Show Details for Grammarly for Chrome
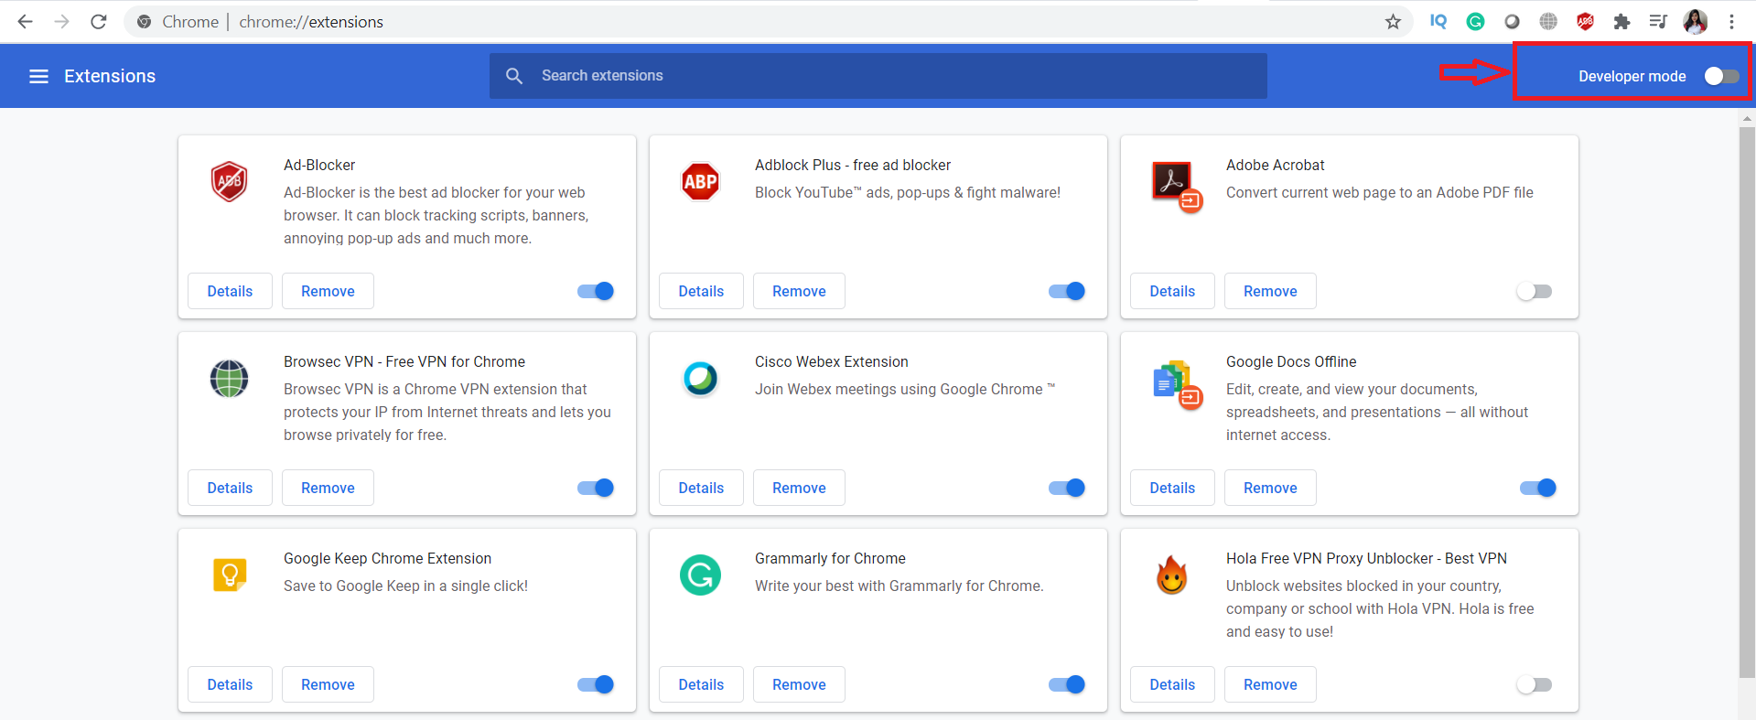Screen dimensions: 1756x720 point(701,684)
